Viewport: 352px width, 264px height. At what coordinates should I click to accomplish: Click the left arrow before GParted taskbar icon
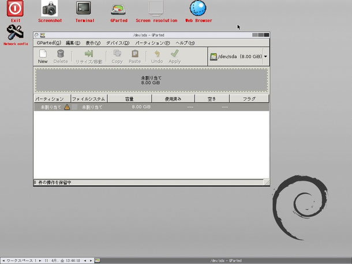(x=85, y=261)
